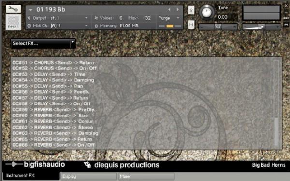Image resolution: width=290 pixels, height=181 pixels.
Task: Expand the instrument name dropdown arrow
Action: pos(31,10)
